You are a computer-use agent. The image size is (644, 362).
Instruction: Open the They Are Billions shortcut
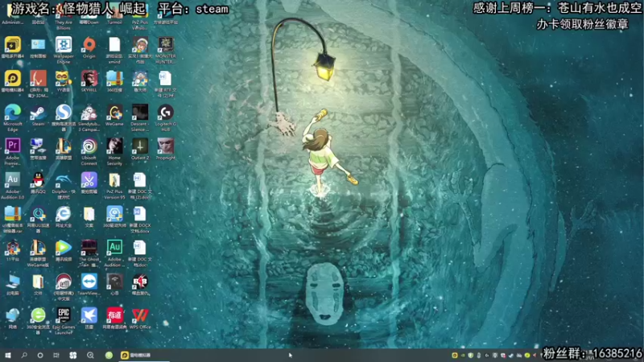coord(64,15)
